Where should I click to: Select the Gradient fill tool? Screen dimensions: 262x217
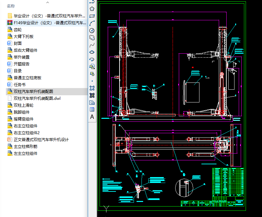tap(92, 95)
